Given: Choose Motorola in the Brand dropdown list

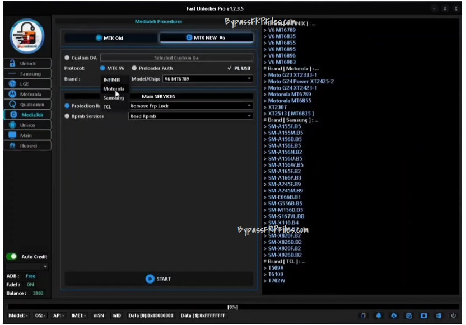Looking at the screenshot, I should pos(114,89).
